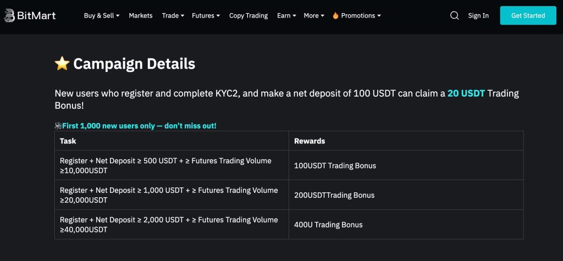Open search with the magnifier icon
The width and height of the screenshot is (563, 261).
pos(454,15)
